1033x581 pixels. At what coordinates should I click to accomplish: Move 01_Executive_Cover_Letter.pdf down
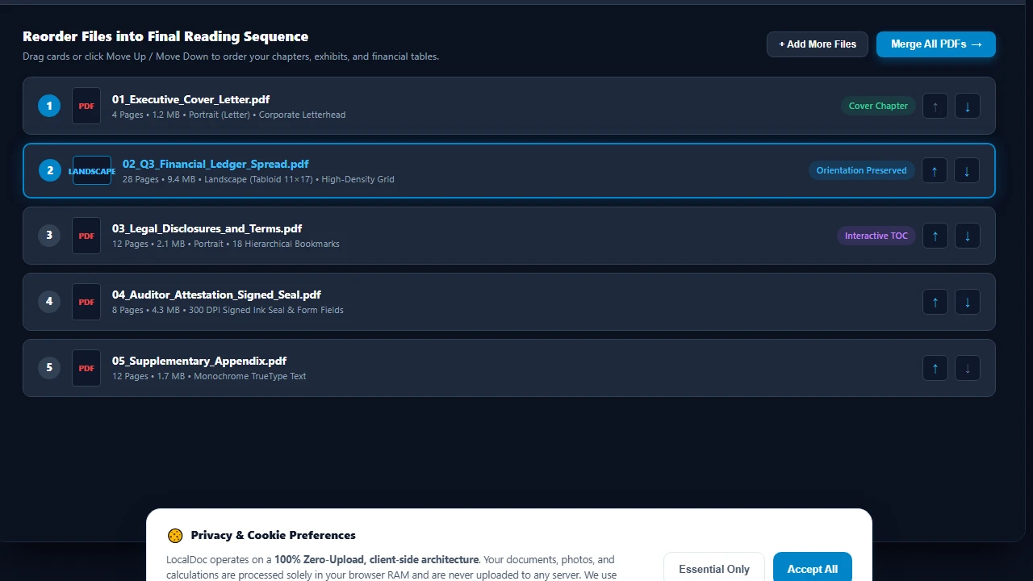(x=967, y=106)
